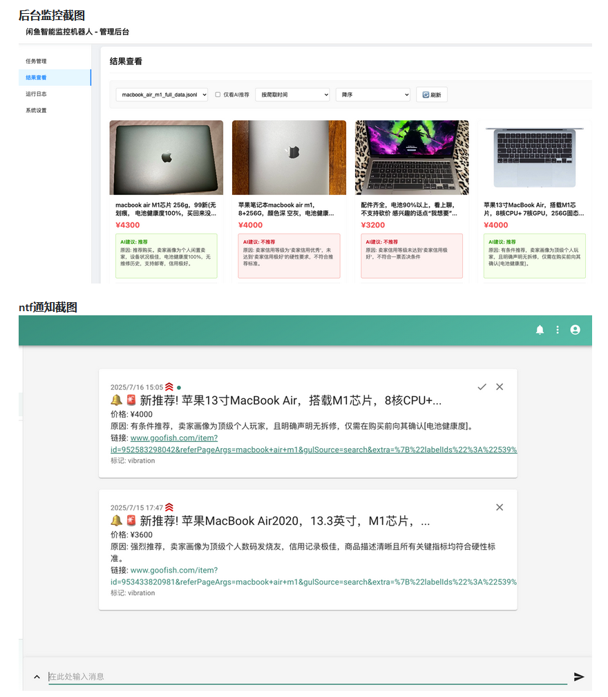Toggle the 仅看AI推荐 checkbox
This screenshot has height=697, width=608.
[218, 95]
